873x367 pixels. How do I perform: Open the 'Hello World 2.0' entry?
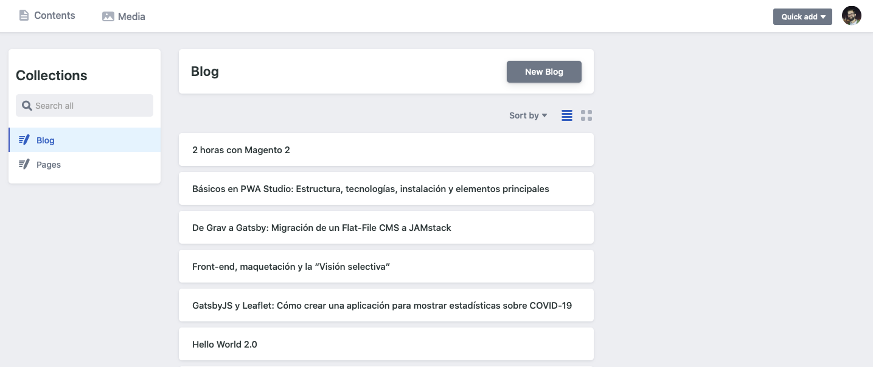click(386, 344)
